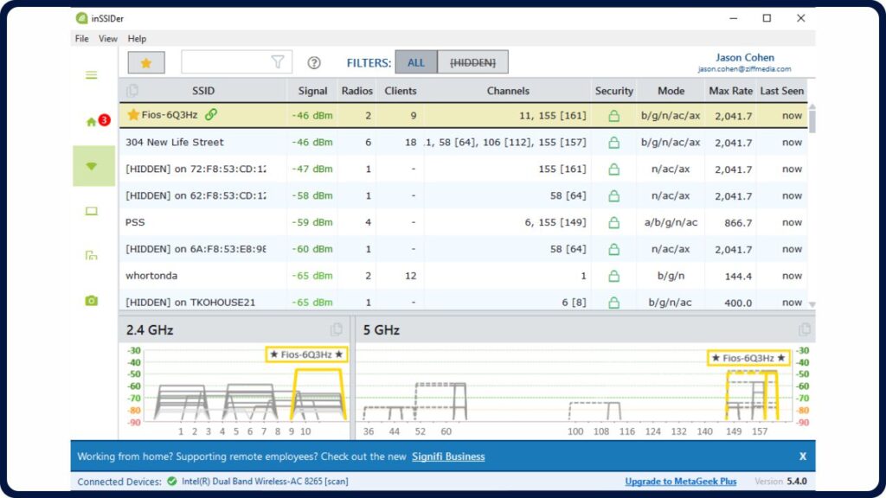Star the whortonda network row
This screenshot has height=498, width=886.
[x=134, y=275]
